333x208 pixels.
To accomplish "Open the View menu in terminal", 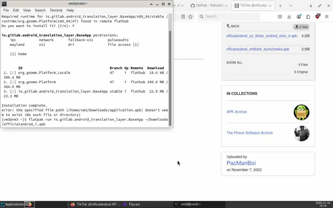I will coord(27,10).
